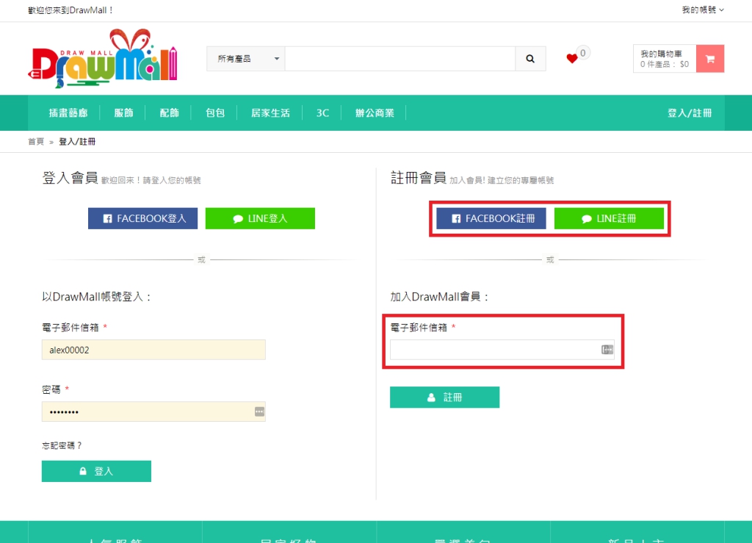Click the Facebook icon on FACEBOOK登入 button
Screen dimensions: 752x543
tap(108, 218)
